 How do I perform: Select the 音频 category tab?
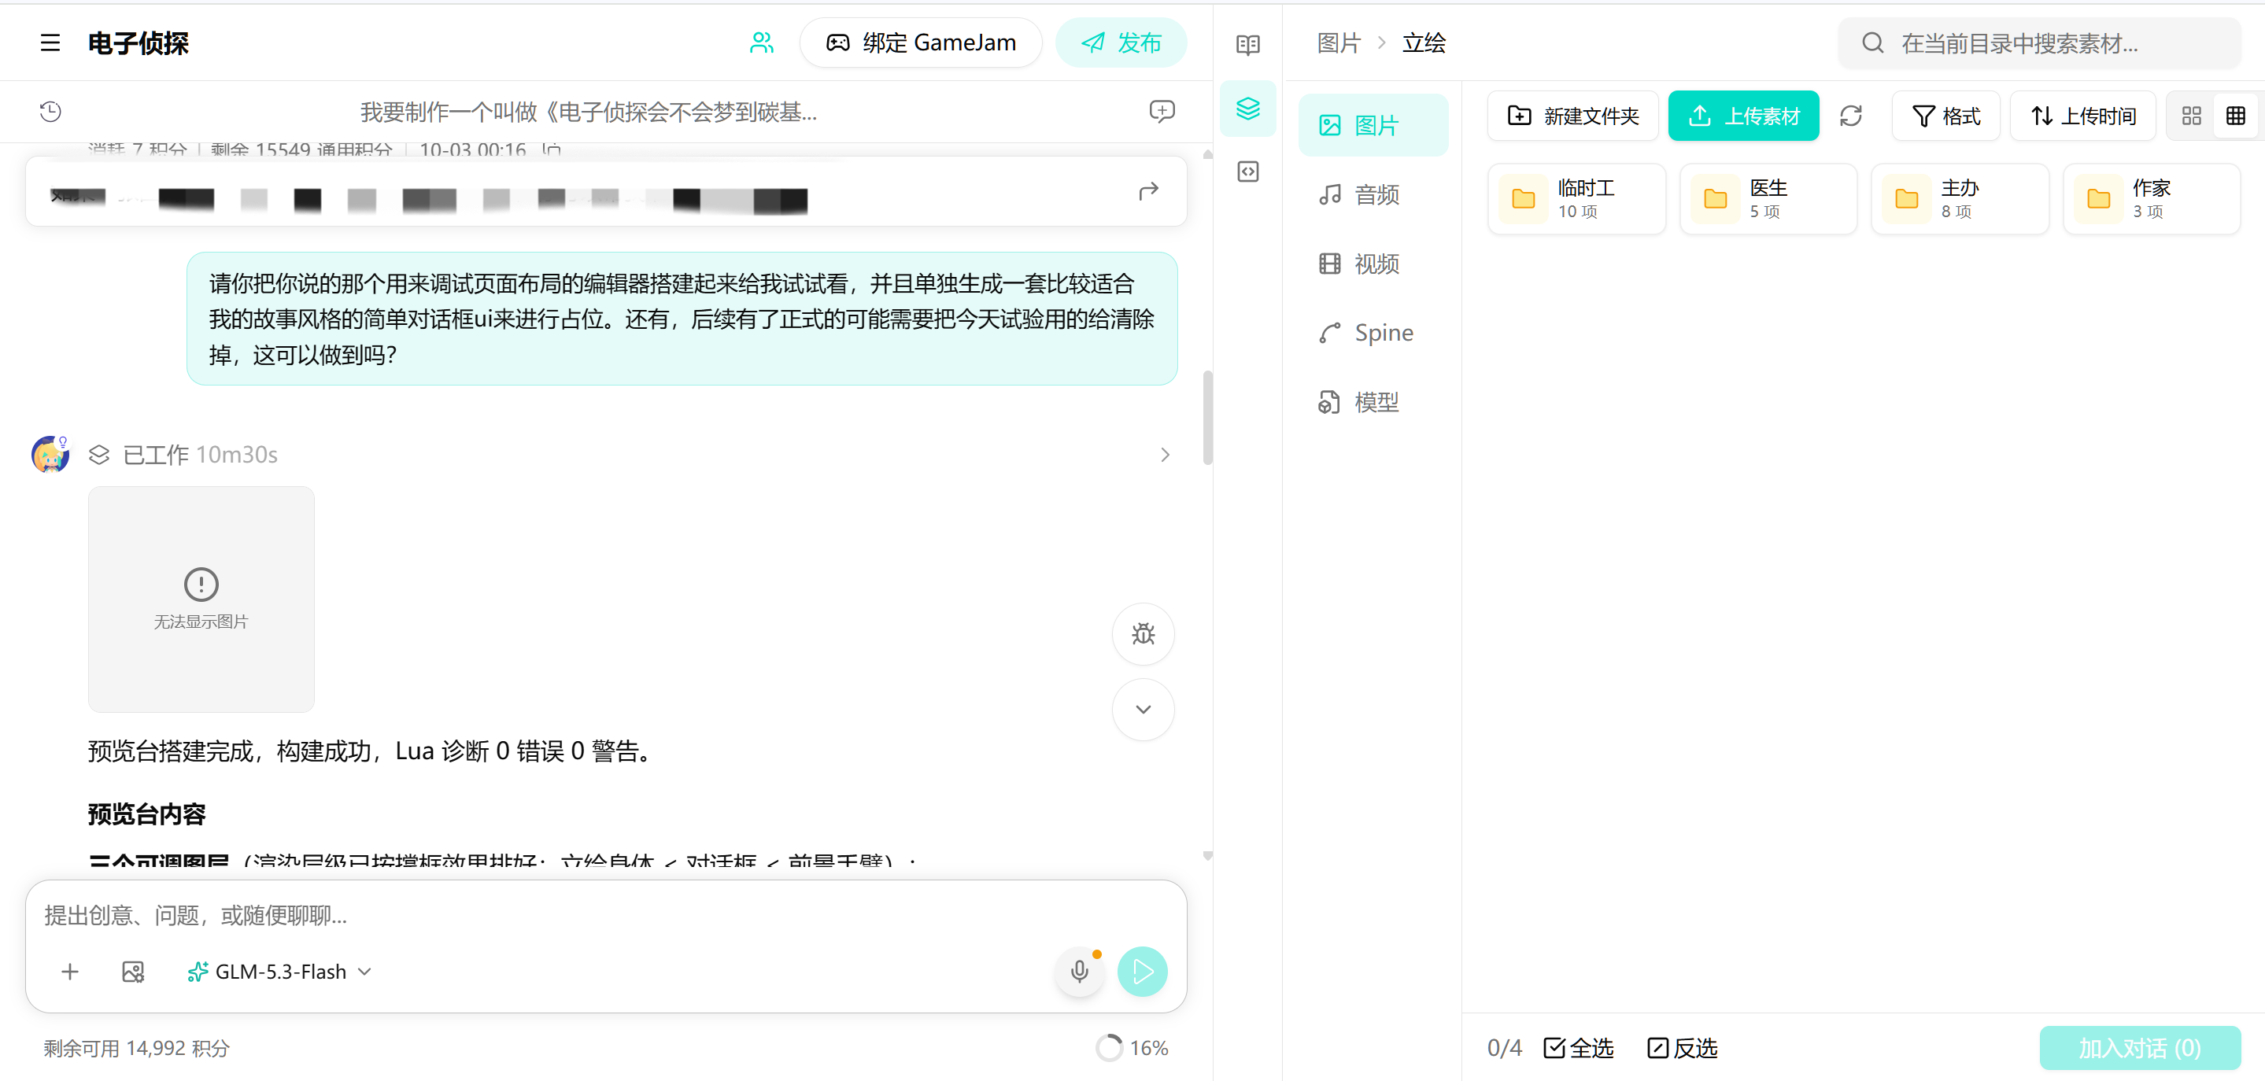(x=1373, y=194)
